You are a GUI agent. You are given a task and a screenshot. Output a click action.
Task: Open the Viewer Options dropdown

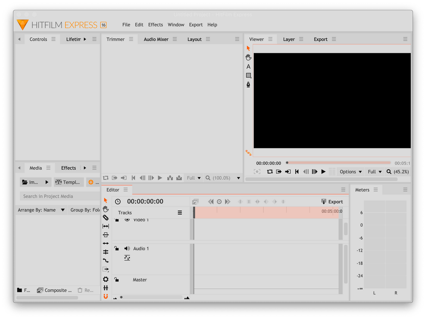click(350, 172)
